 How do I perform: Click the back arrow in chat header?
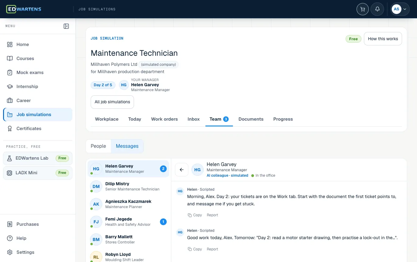click(182, 170)
